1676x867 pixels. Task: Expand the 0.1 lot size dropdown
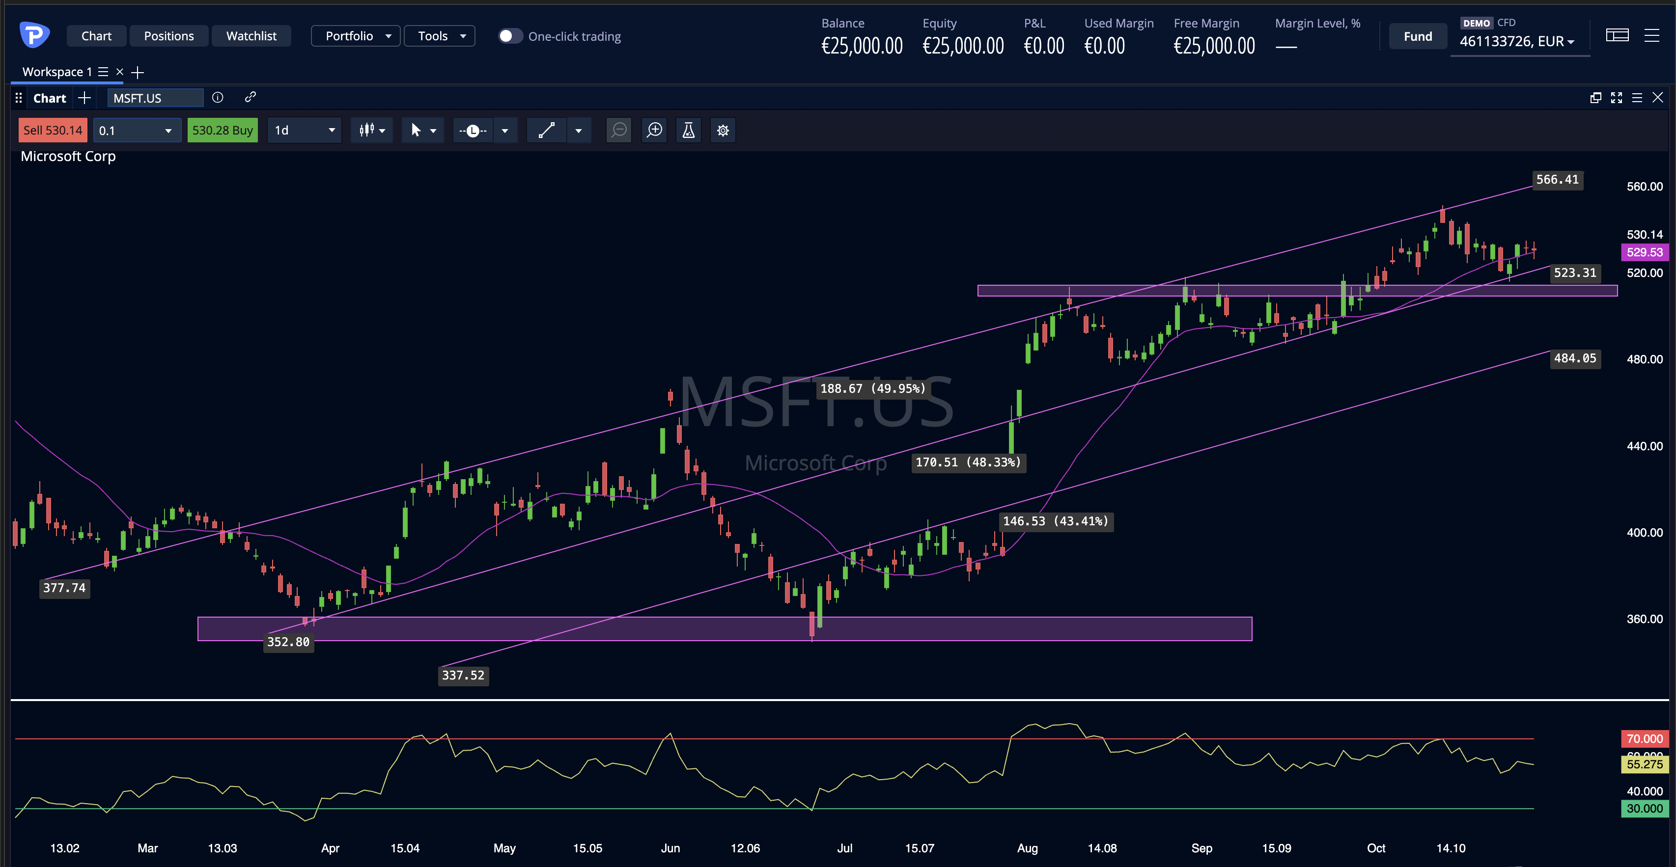pyautogui.click(x=137, y=130)
